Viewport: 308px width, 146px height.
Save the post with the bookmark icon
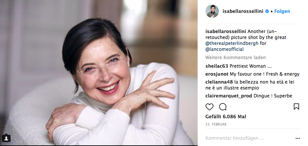(296, 107)
